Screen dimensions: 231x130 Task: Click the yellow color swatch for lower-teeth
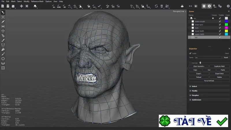click(226, 31)
